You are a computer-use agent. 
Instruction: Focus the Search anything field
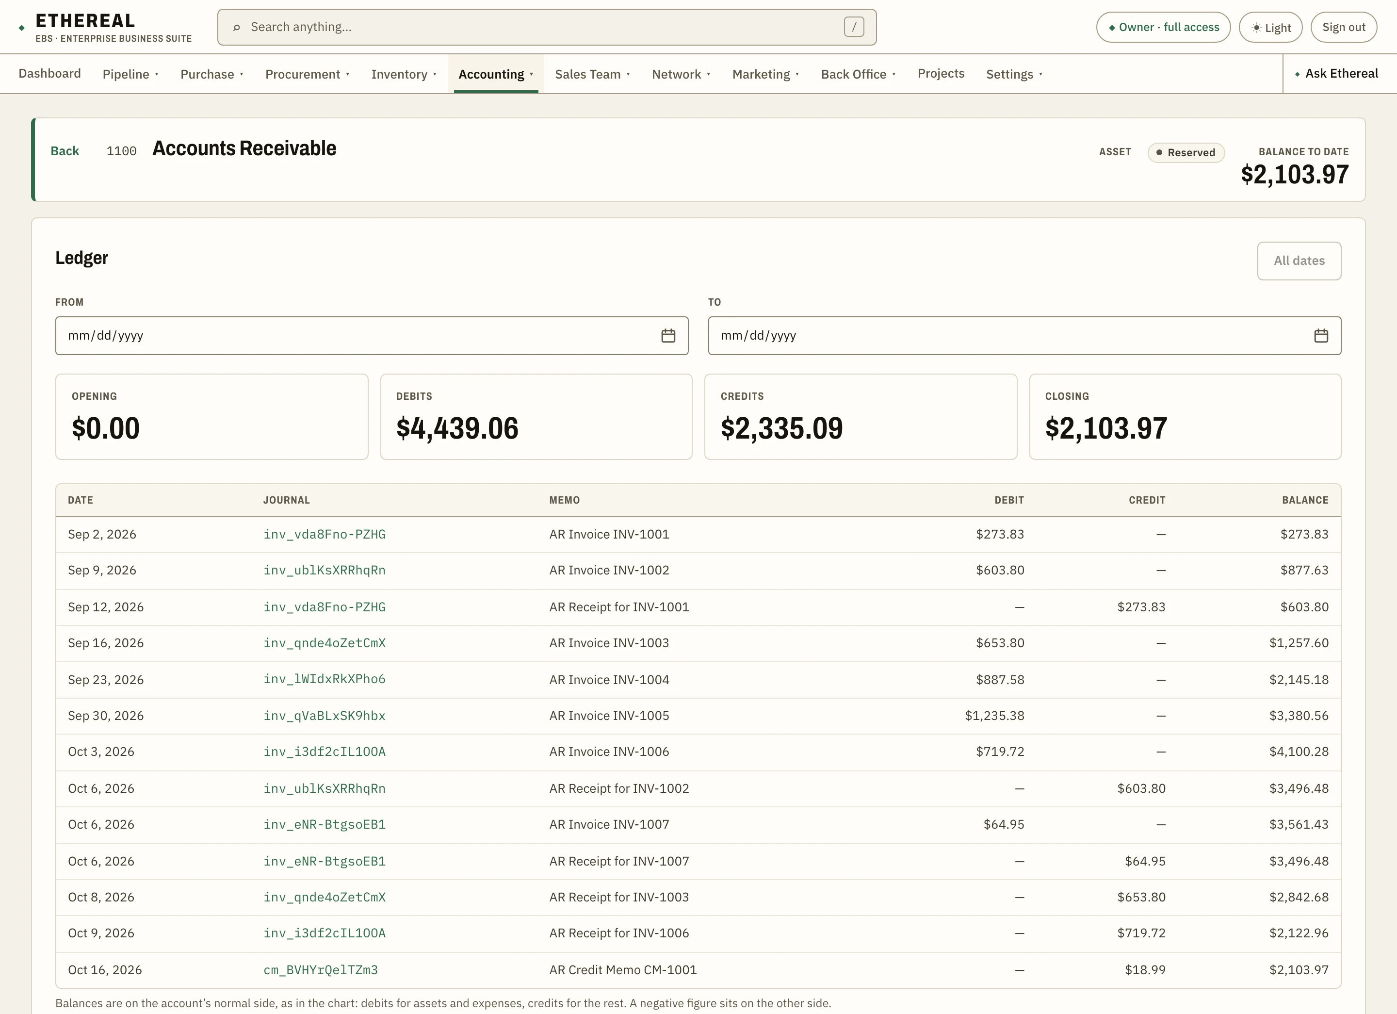pyautogui.click(x=547, y=27)
